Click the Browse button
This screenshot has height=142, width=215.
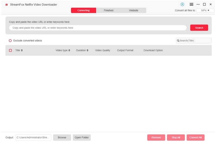click(62, 137)
